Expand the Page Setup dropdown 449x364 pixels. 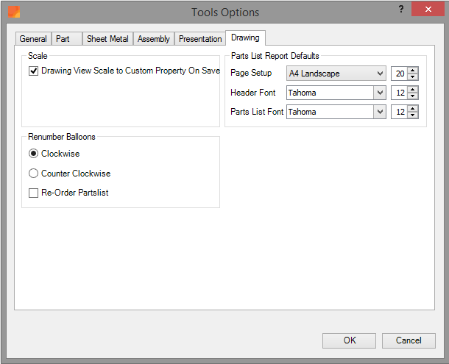click(x=380, y=74)
